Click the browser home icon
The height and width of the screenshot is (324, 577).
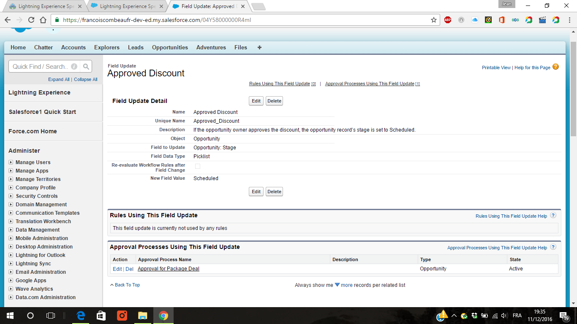[43, 20]
